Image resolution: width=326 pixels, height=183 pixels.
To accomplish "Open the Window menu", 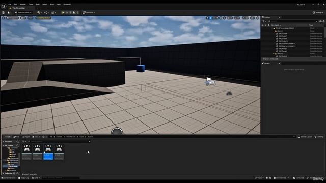I will click(x=22, y=4).
